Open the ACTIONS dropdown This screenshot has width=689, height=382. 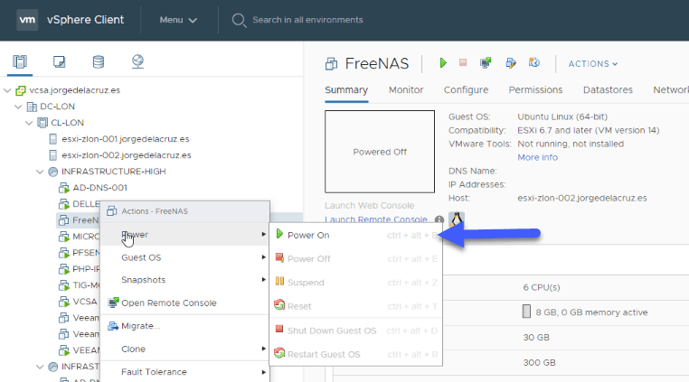point(593,63)
